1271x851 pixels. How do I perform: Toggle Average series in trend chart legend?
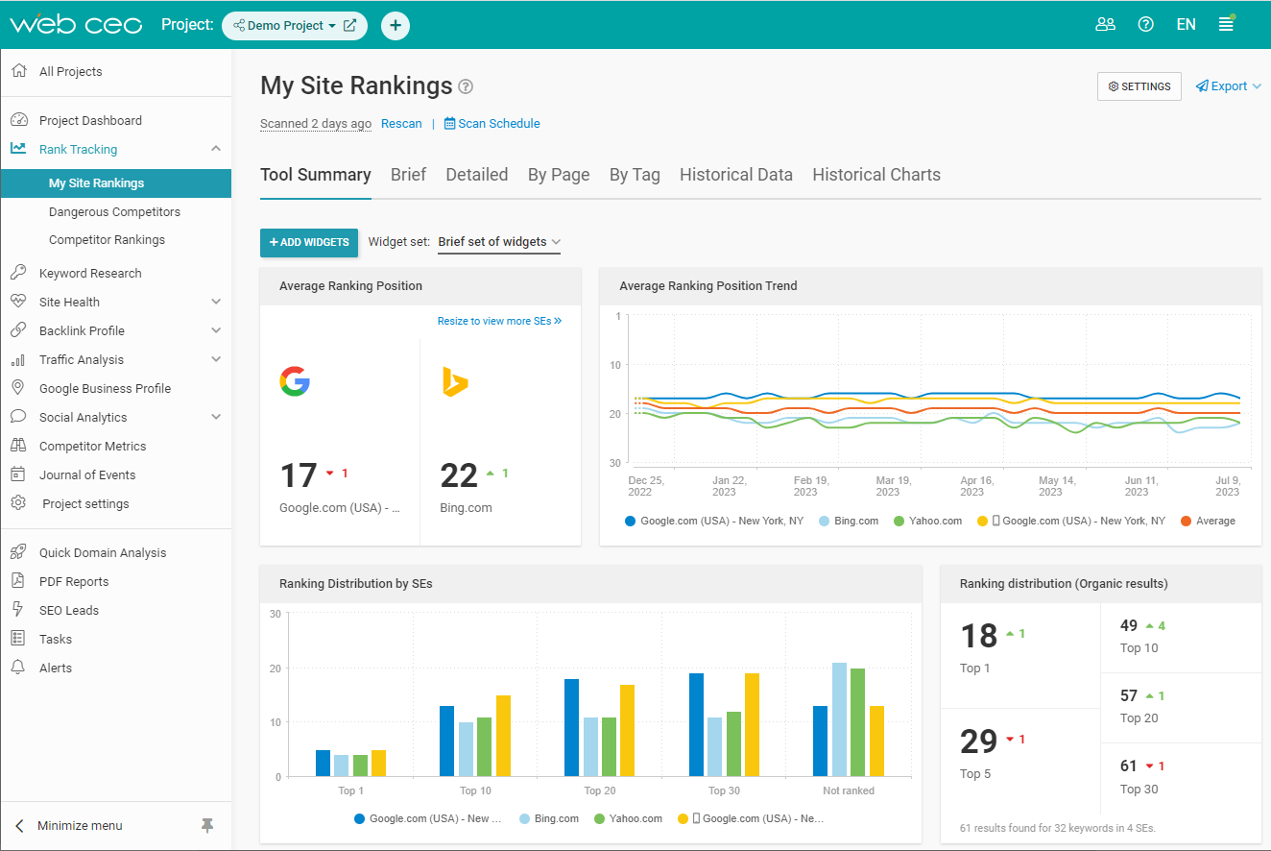click(1208, 521)
